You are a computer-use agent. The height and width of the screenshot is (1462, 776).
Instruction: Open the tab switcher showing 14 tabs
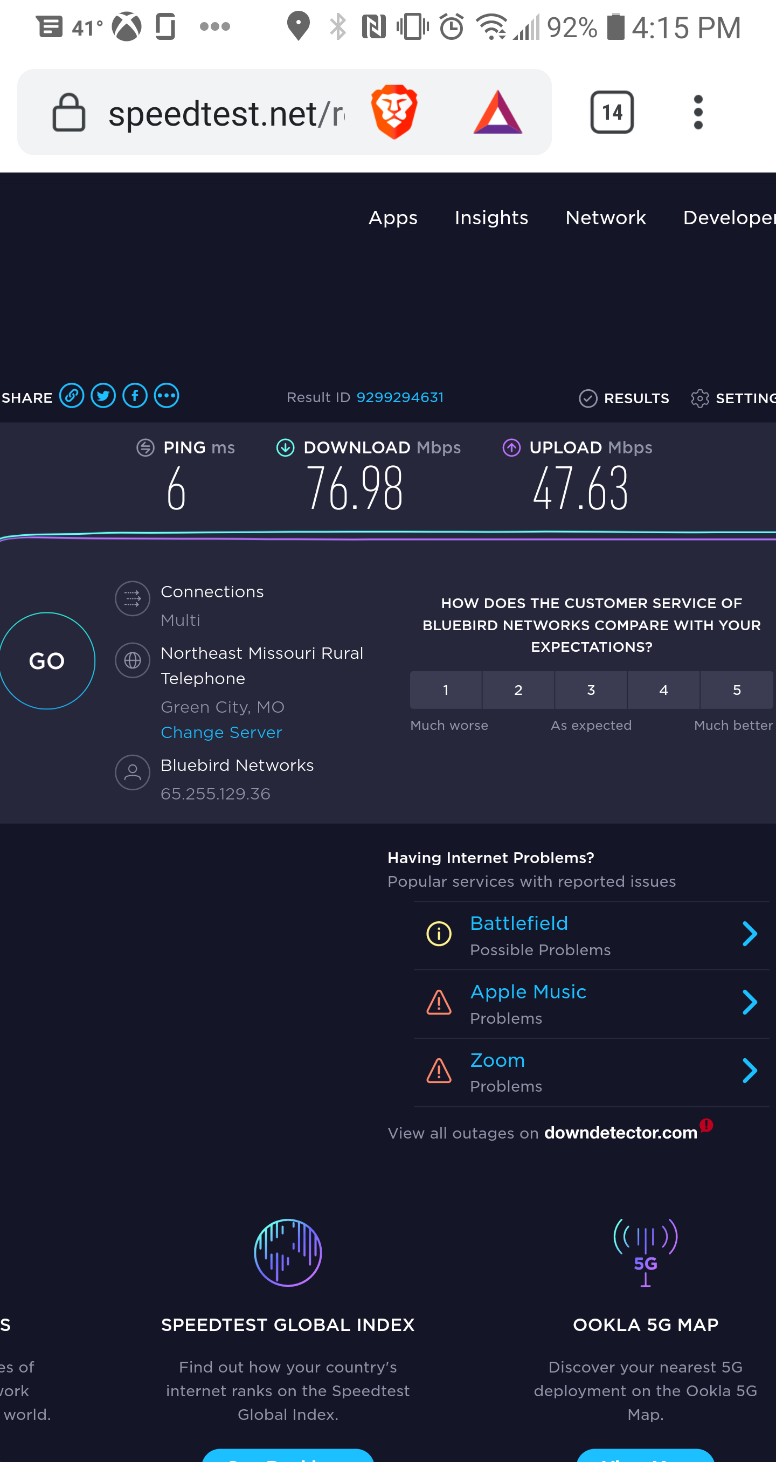(x=612, y=112)
